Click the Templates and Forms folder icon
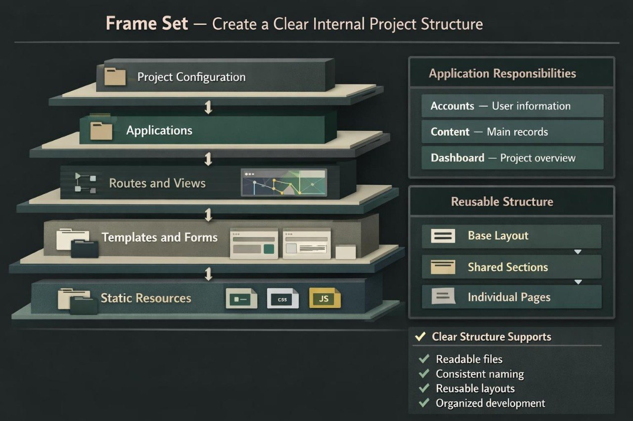The image size is (633, 421). point(77,243)
